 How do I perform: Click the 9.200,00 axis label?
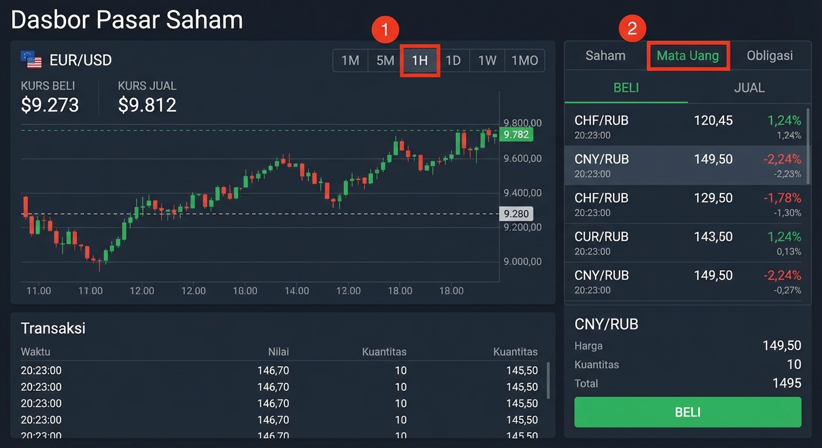(x=523, y=227)
